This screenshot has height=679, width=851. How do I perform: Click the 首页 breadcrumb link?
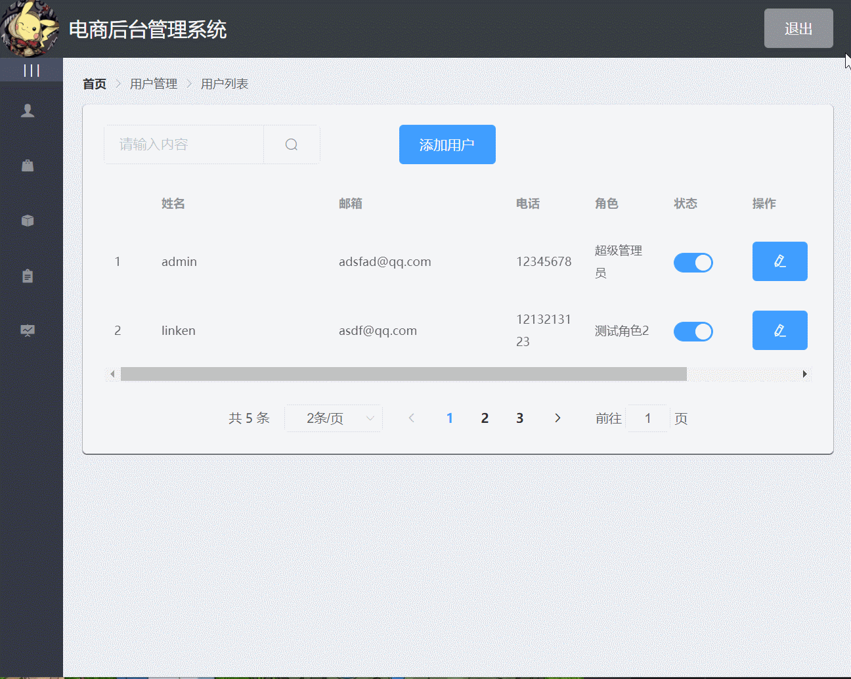pyautogui.click(x=95, y=84)
